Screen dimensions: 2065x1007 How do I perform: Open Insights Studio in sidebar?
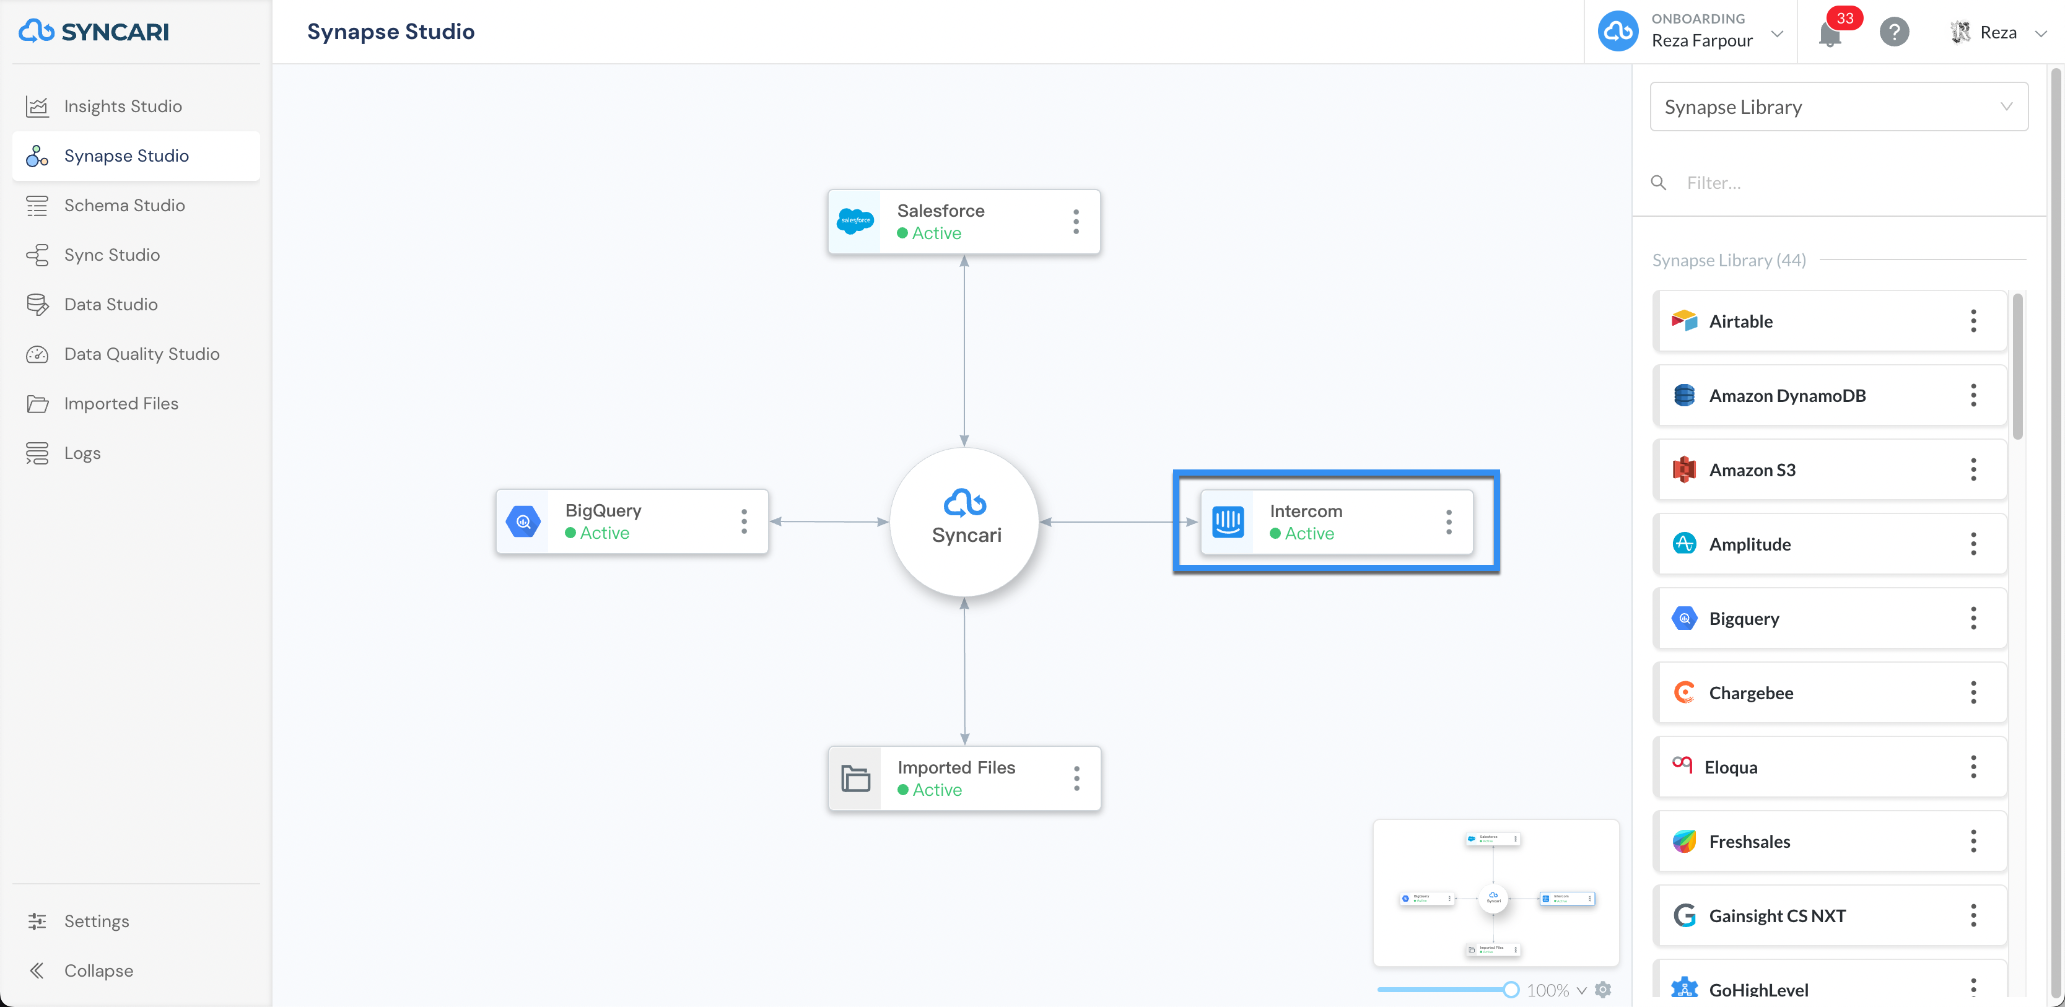tap(136, 106)
